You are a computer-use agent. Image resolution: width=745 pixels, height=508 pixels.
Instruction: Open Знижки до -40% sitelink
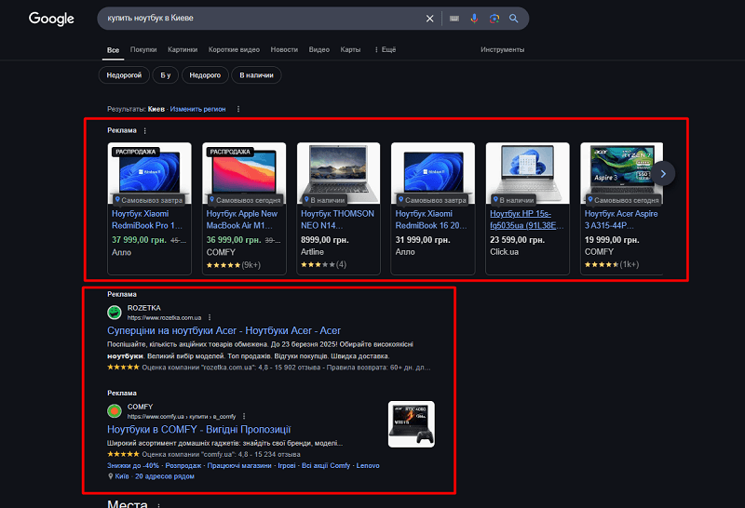pyautogui.click(x=133, y=466)
